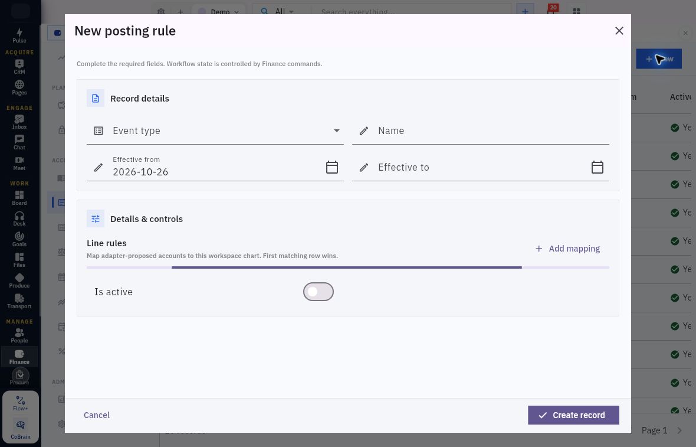Open Transport module in sidebar

[x=19, y=301]
